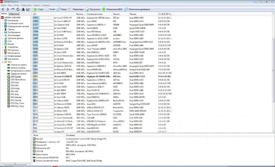Click the up arrow navigation icon
Viewport: 275px width, 167px height.
(13, 9)
